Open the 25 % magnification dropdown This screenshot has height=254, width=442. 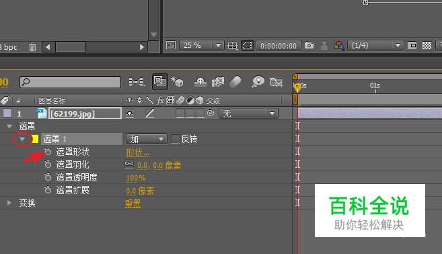pos(202,45)
